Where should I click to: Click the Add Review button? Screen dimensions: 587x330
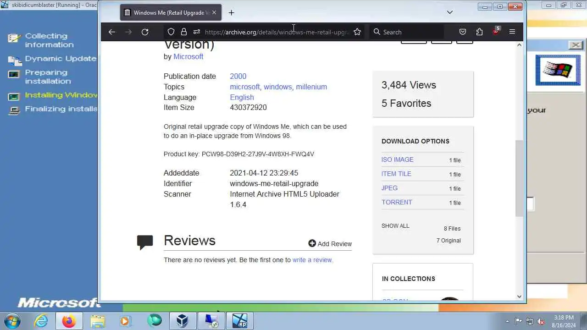pyautogui.click(x=330, y=243)
